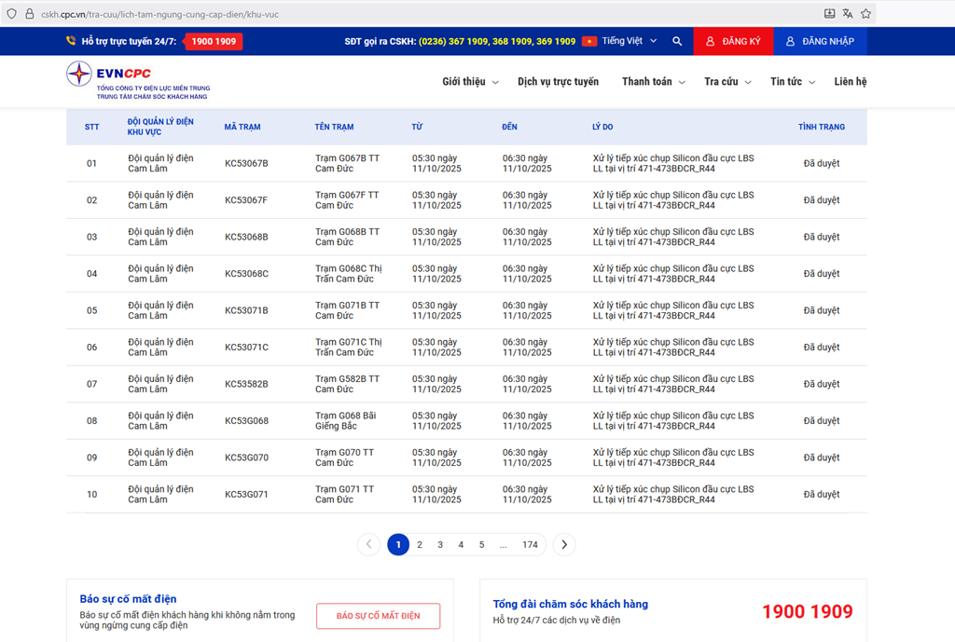Click the ĐĂNG NHẬP button
The image size is (955, 642).
click(820, 41)
